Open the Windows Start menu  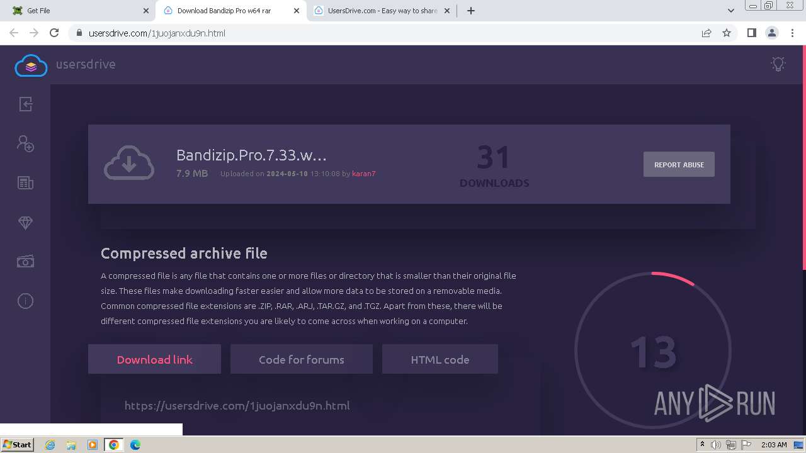pos(17,444)
